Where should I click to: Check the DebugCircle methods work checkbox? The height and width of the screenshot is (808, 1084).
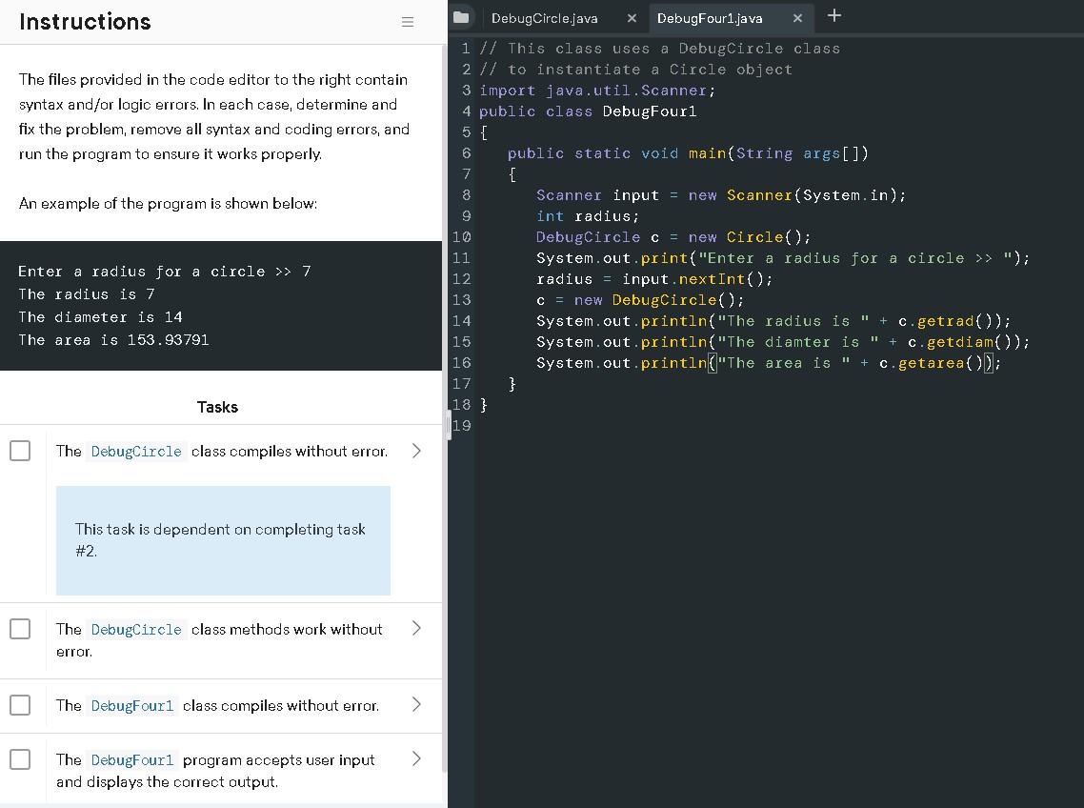[x=20, y=628]
